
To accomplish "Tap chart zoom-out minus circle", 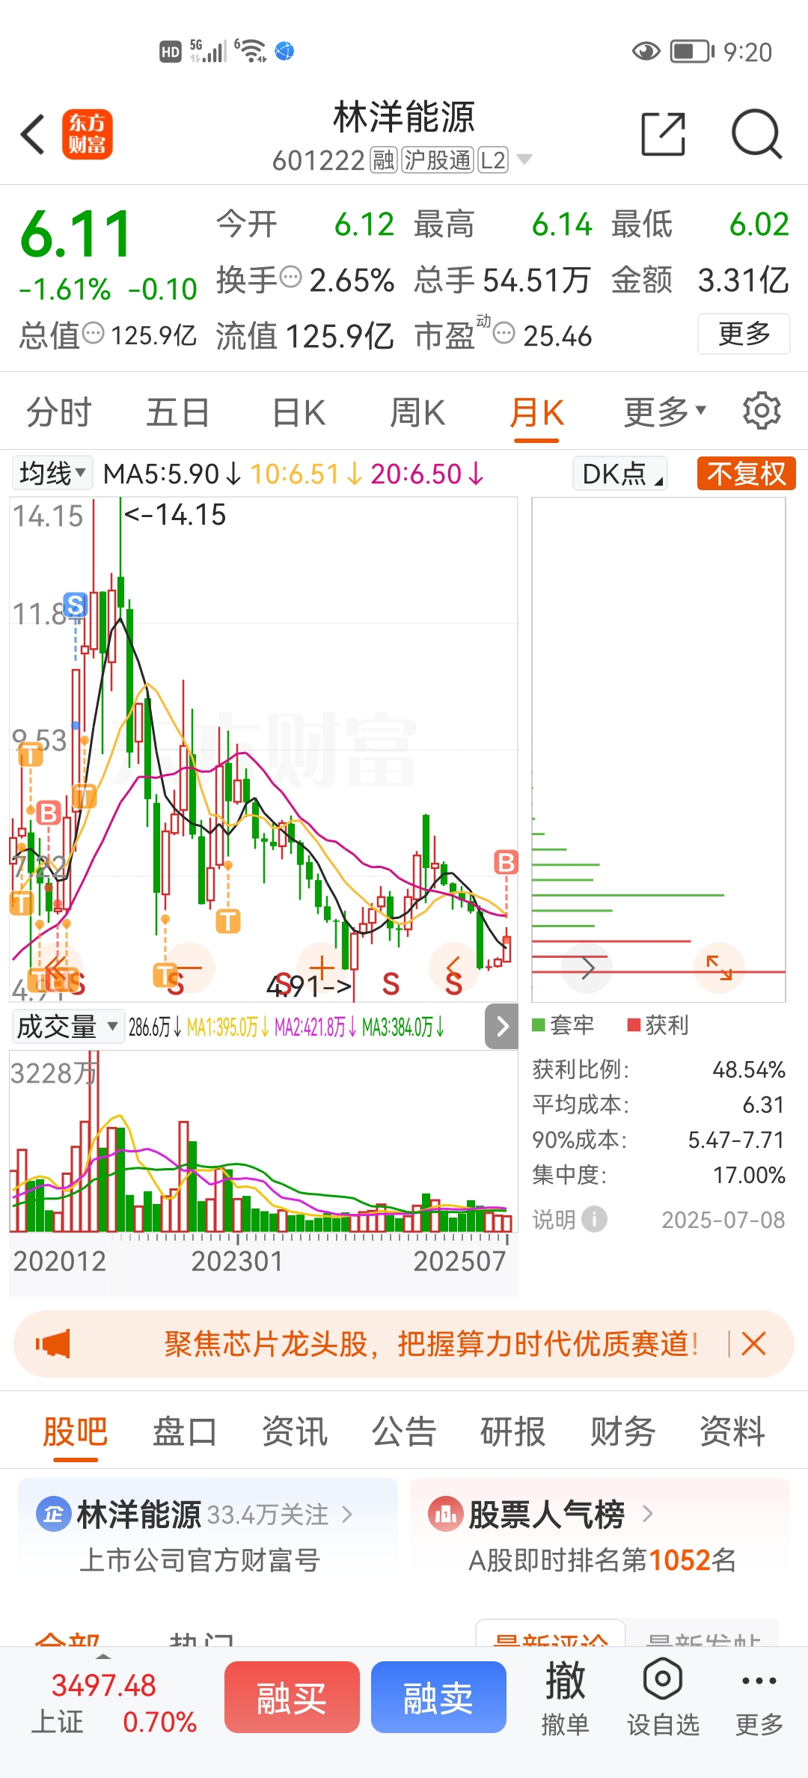I will [189, 968].
